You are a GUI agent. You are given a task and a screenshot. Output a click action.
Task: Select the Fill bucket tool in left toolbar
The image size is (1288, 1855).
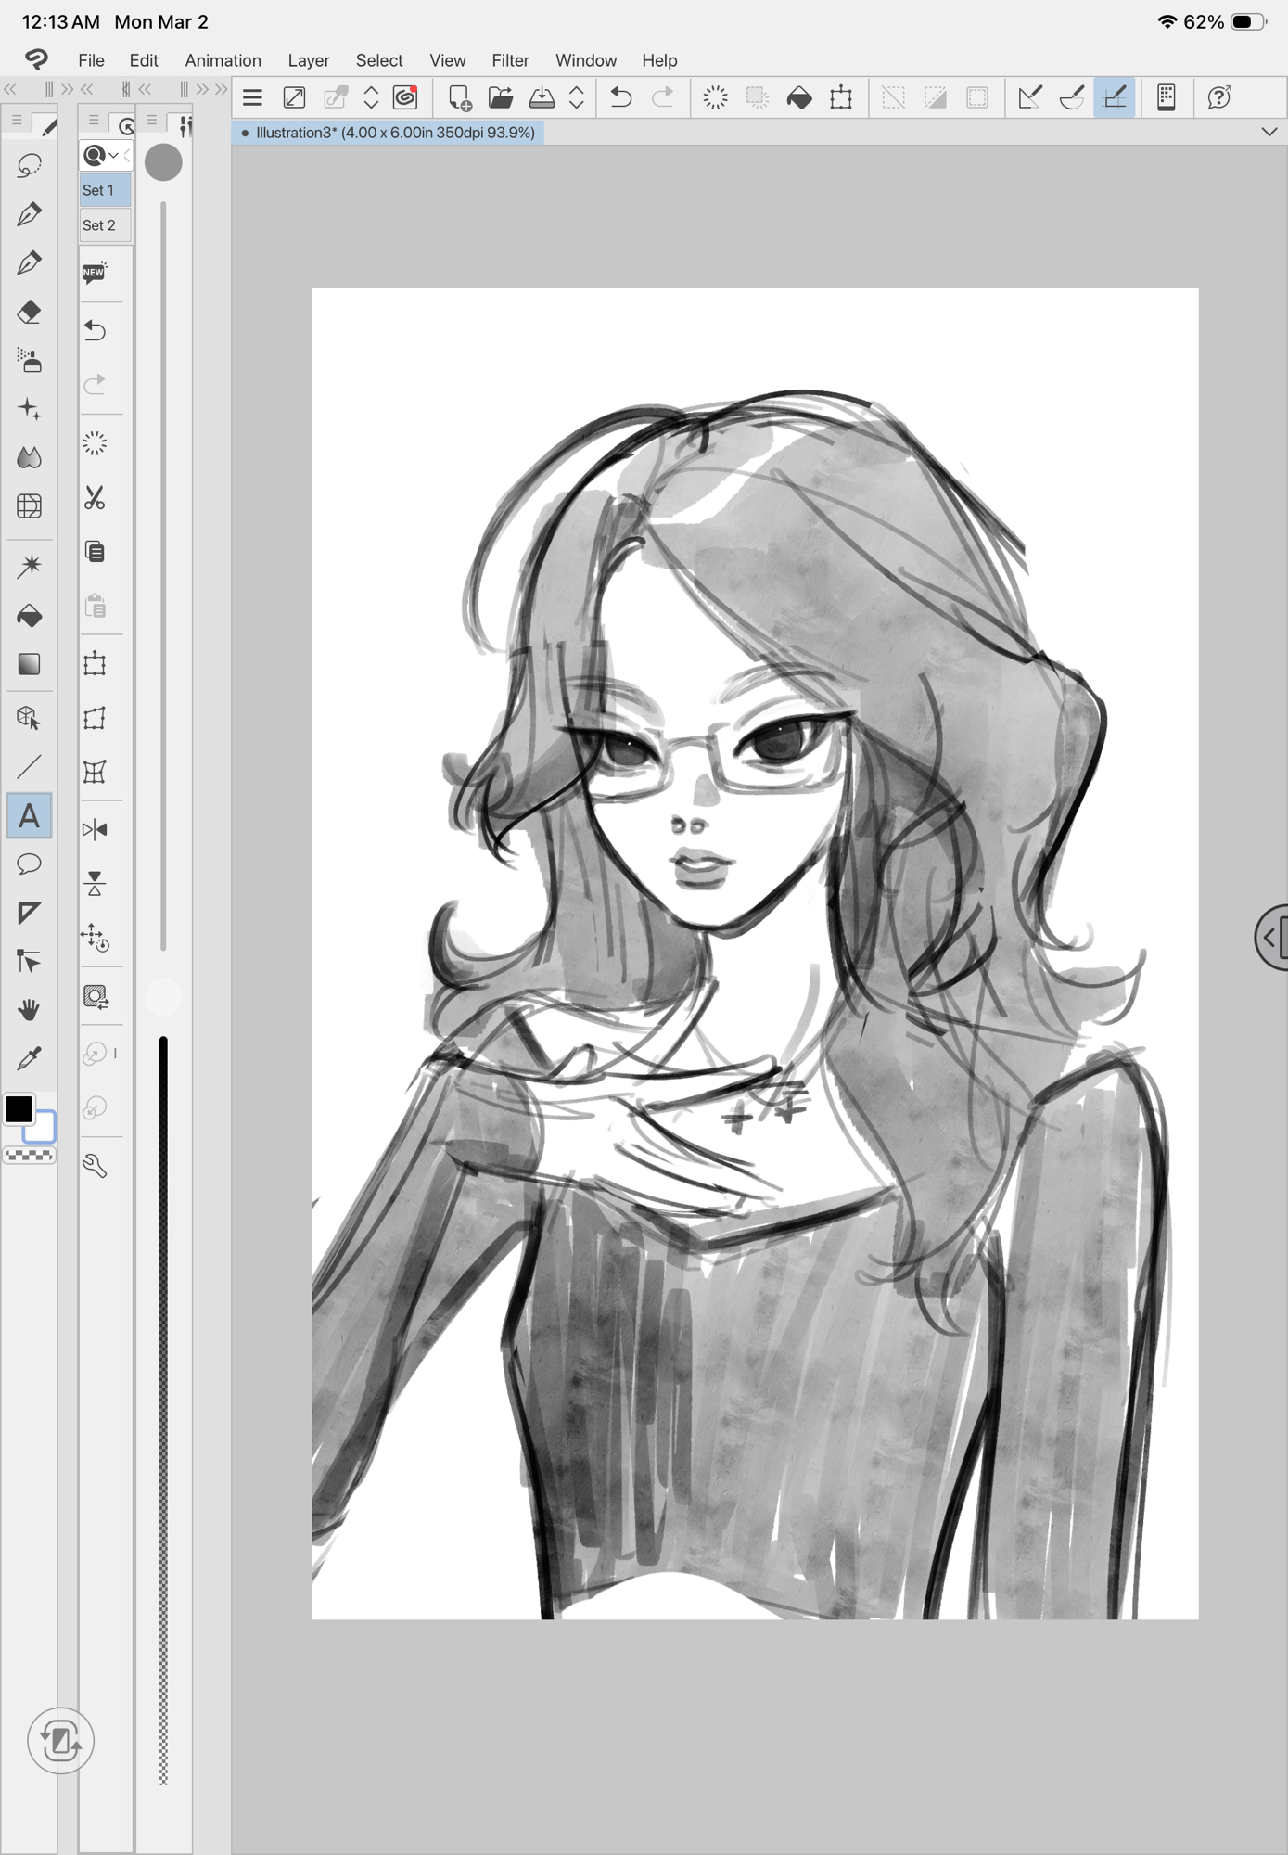tap(29, 616)
